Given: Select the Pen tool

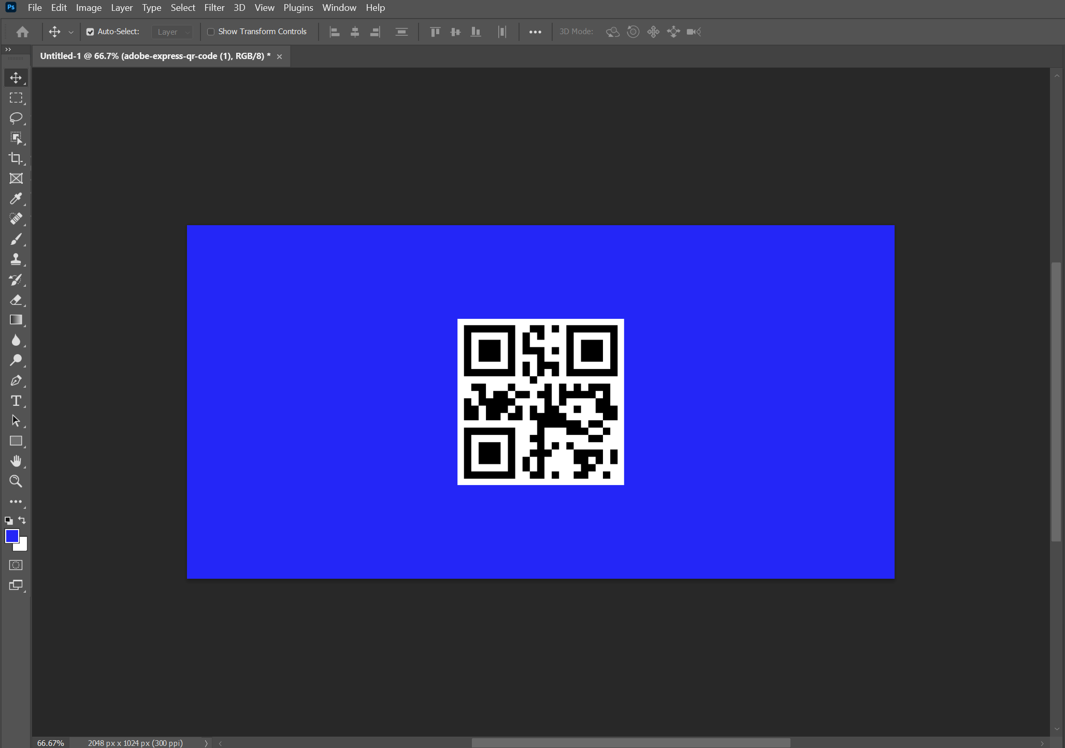Looking at the screenshot, I should pos(16,380).
